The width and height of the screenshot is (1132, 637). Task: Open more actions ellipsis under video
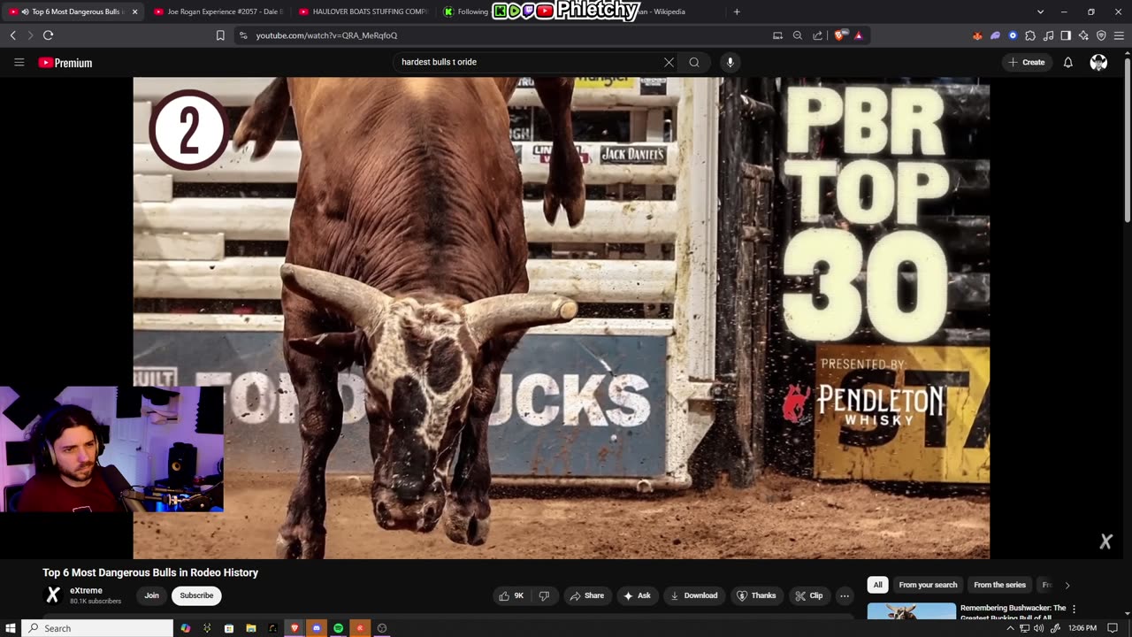(845, 595)
